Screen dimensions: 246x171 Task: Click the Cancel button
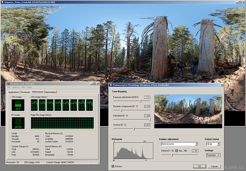click(x=214, y=166)
